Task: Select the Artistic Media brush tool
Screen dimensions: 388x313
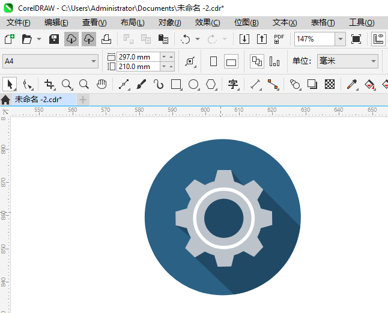Action: point(141,84)
